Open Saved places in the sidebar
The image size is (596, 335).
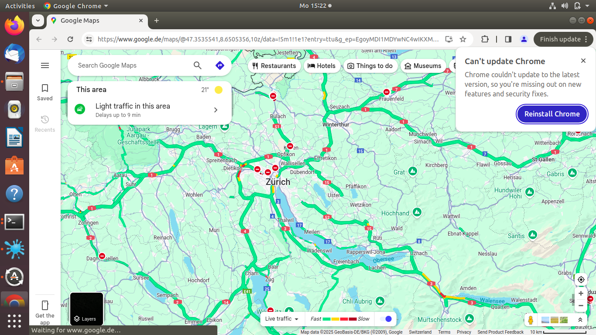(x=45, y=92)
